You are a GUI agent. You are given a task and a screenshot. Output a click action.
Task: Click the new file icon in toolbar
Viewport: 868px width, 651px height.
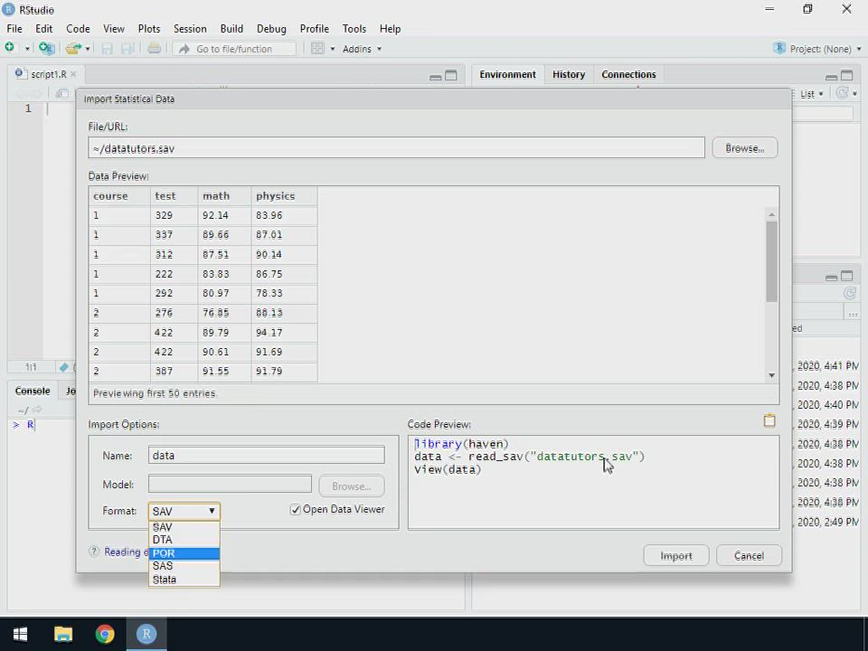(11, 49)
